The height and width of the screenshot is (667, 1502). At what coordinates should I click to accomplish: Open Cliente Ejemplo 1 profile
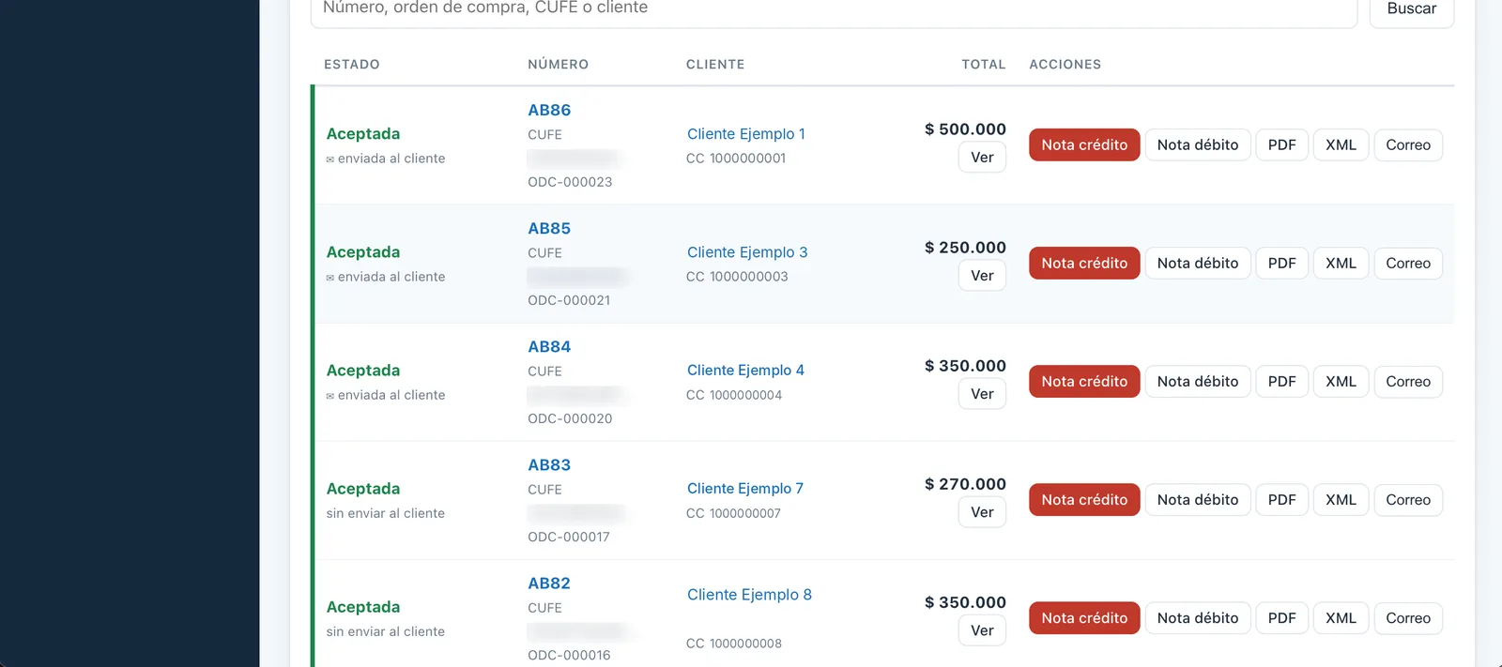pyautogui.click(x=745, y=134)
